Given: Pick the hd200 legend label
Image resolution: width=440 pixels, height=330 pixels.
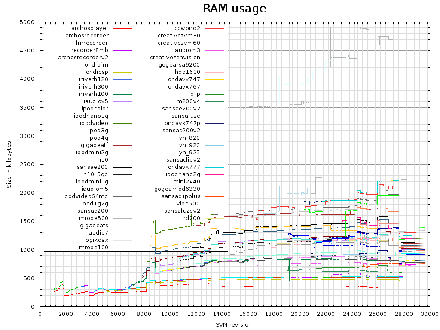Looking at the screenshot, I should 191,218.
